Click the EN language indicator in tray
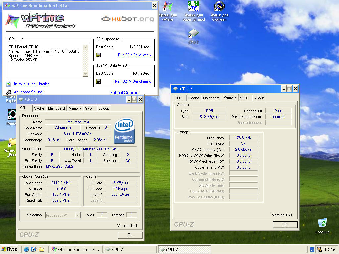339x254 pixels. tap(312, 249)
